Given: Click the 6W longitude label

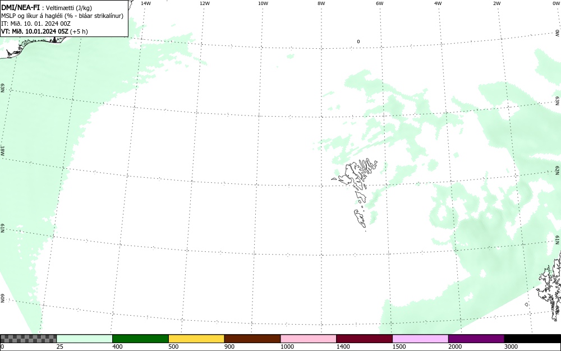Looking at the screenshot, I should pyautogui.click(x=379, y=3).
